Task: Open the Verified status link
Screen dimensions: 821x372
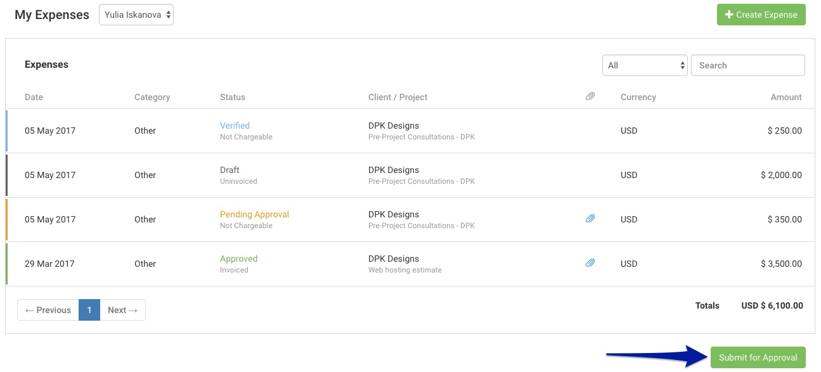Action: click(235, 125)
